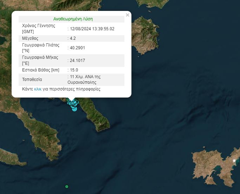This screenshot has height=194, width=240.
Task: Click the location text '11 Χλμ. ΑΝΑ της Ουρανούπολης'
Action: click(x=85, y=79)
